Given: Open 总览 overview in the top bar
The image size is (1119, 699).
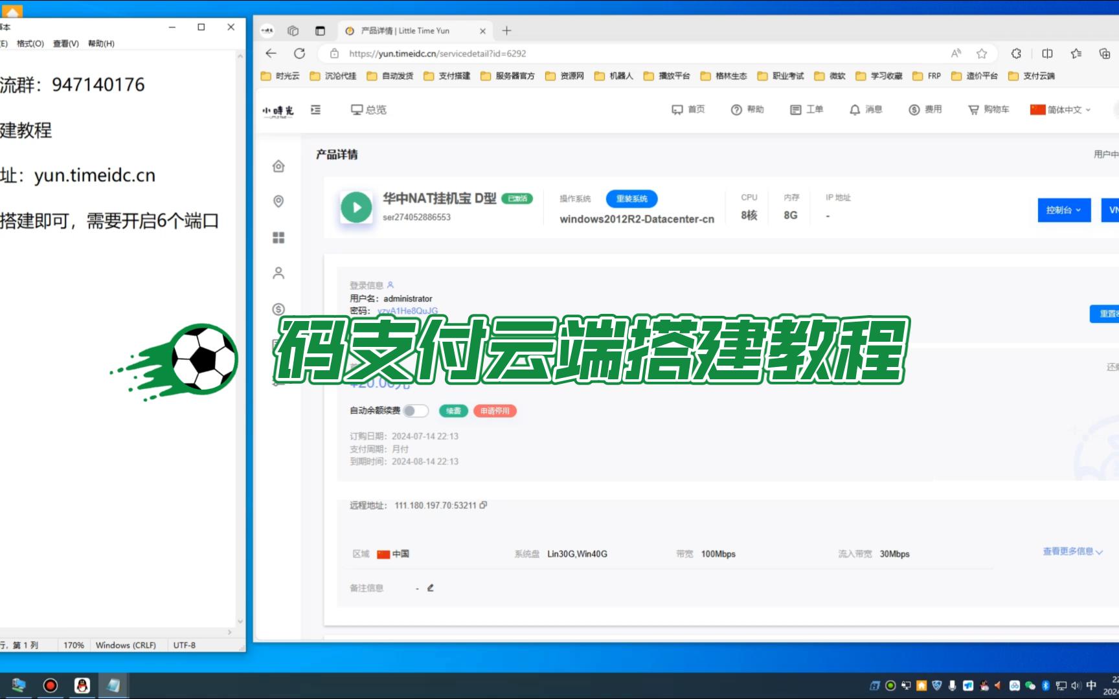Looking at the screenshot, I should click(368, 110).
